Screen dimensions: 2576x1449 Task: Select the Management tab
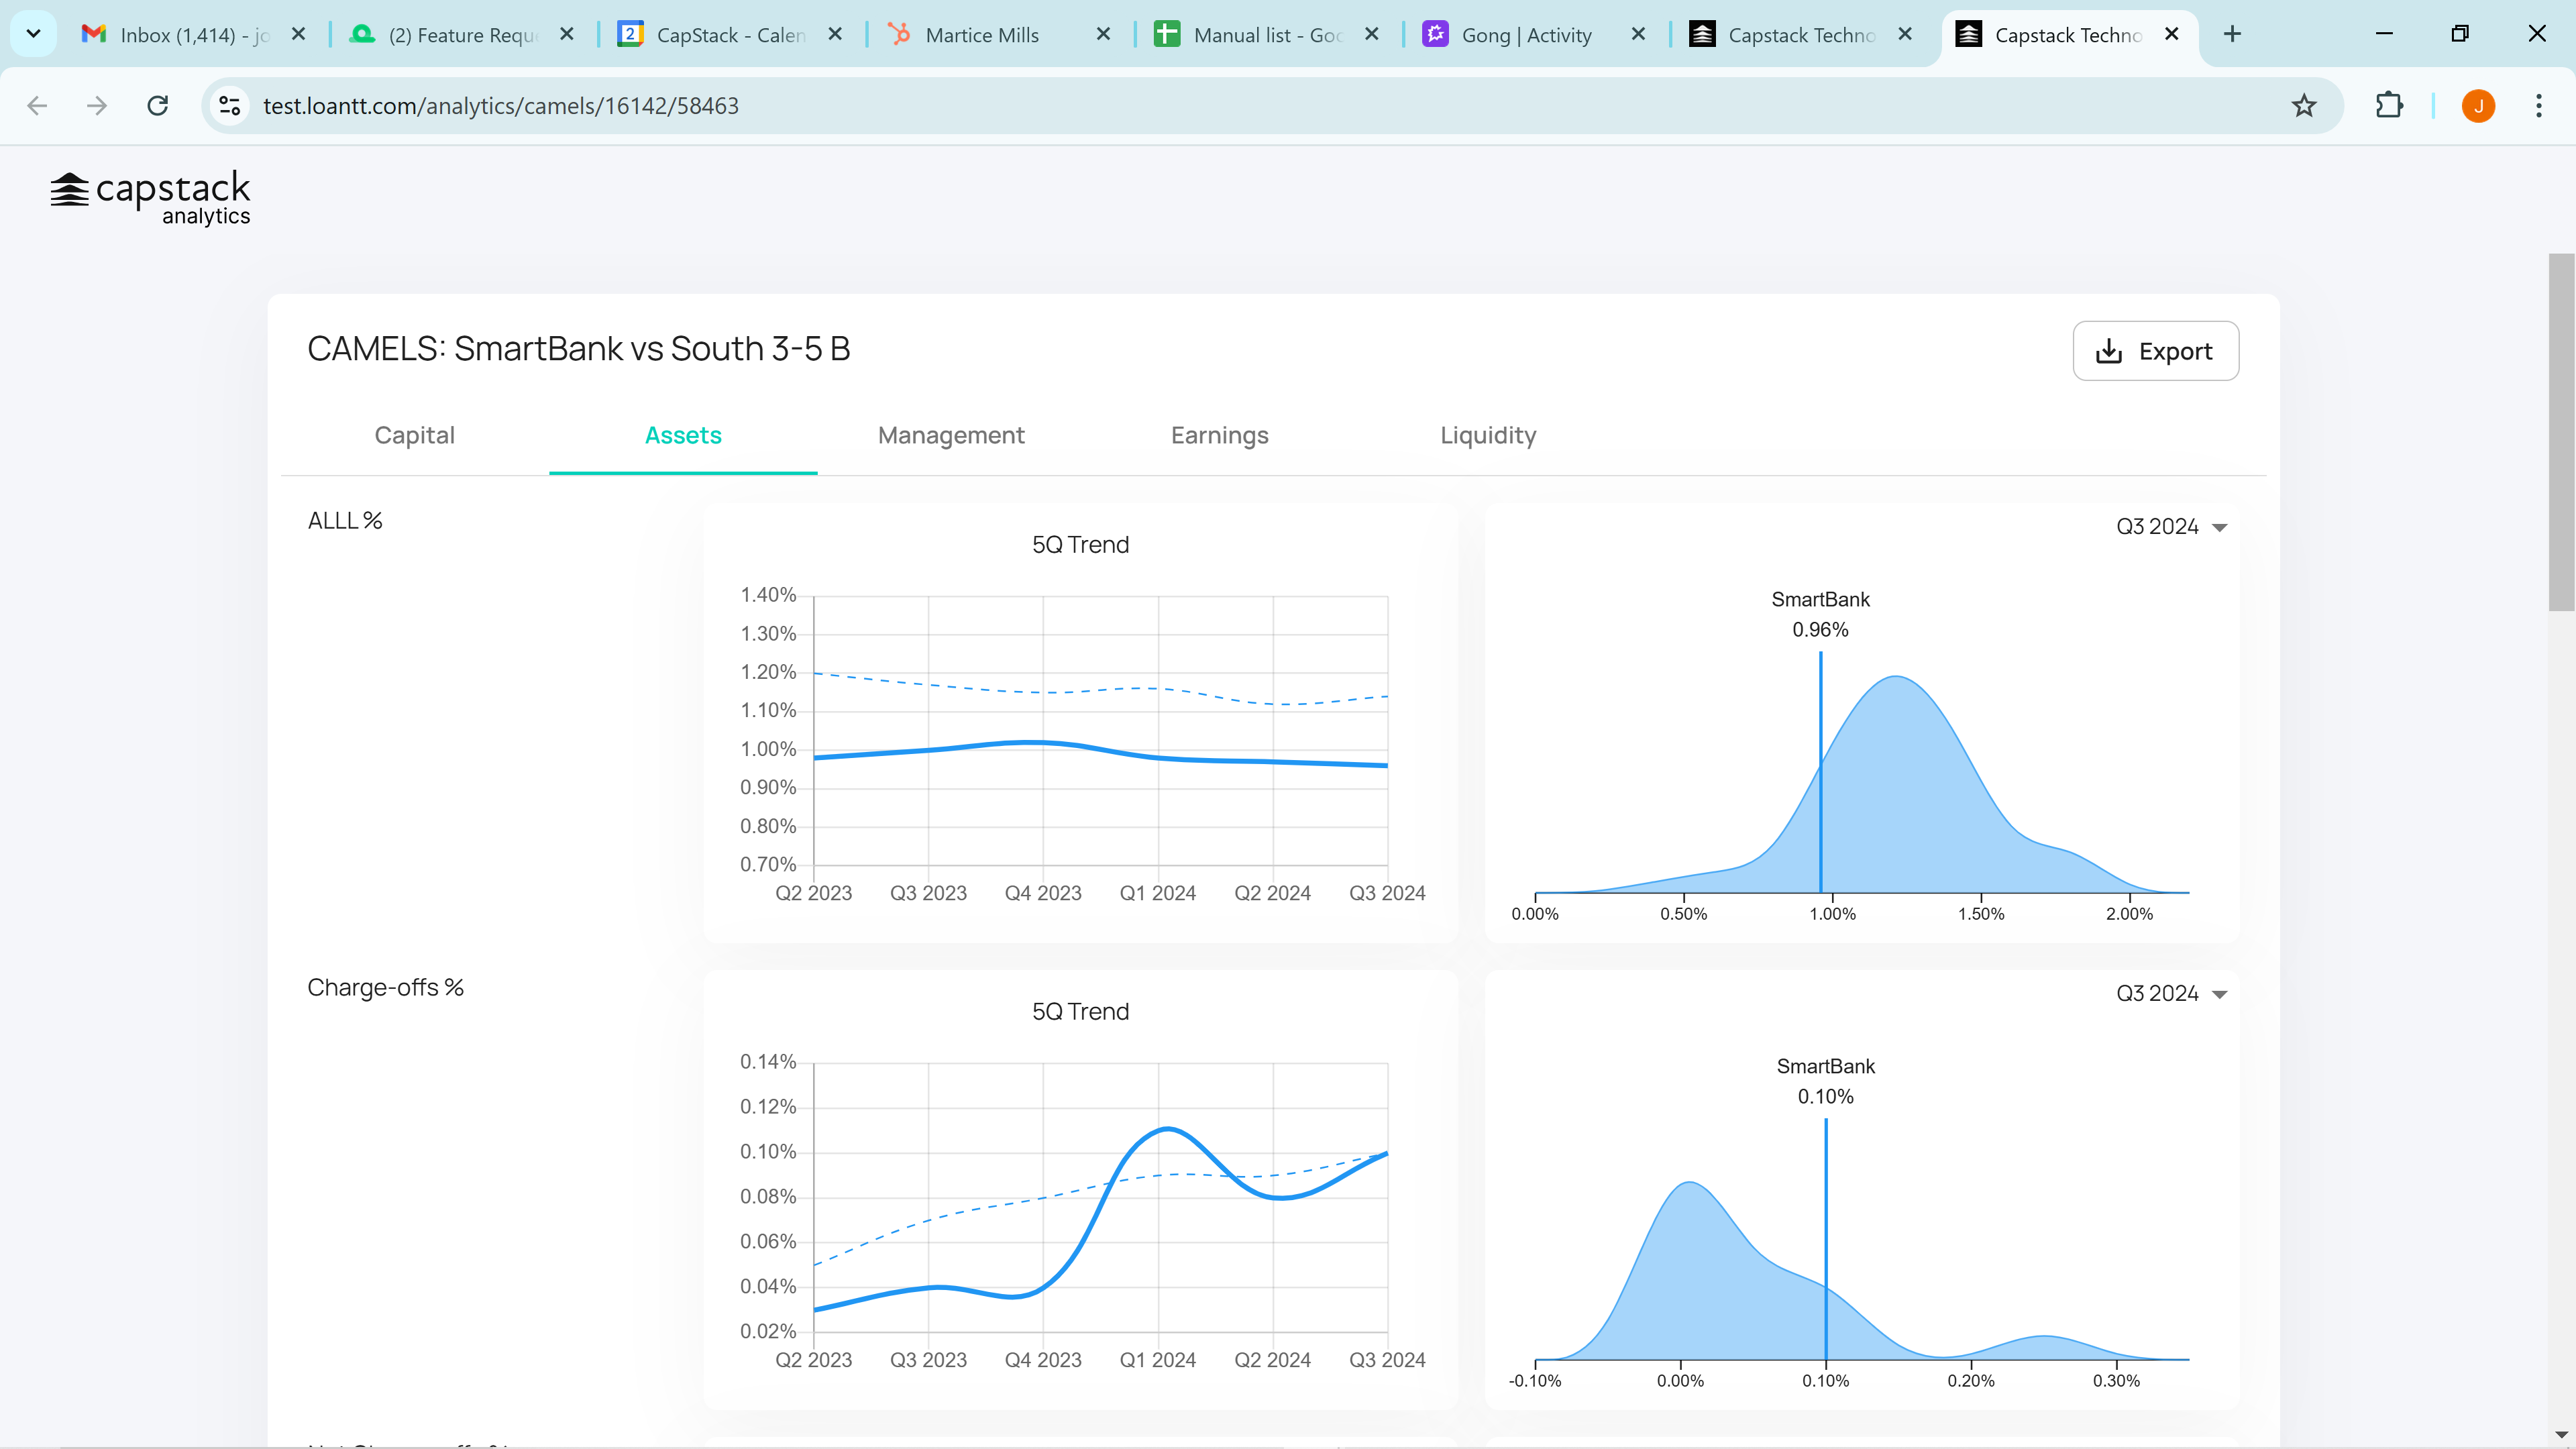951,435
